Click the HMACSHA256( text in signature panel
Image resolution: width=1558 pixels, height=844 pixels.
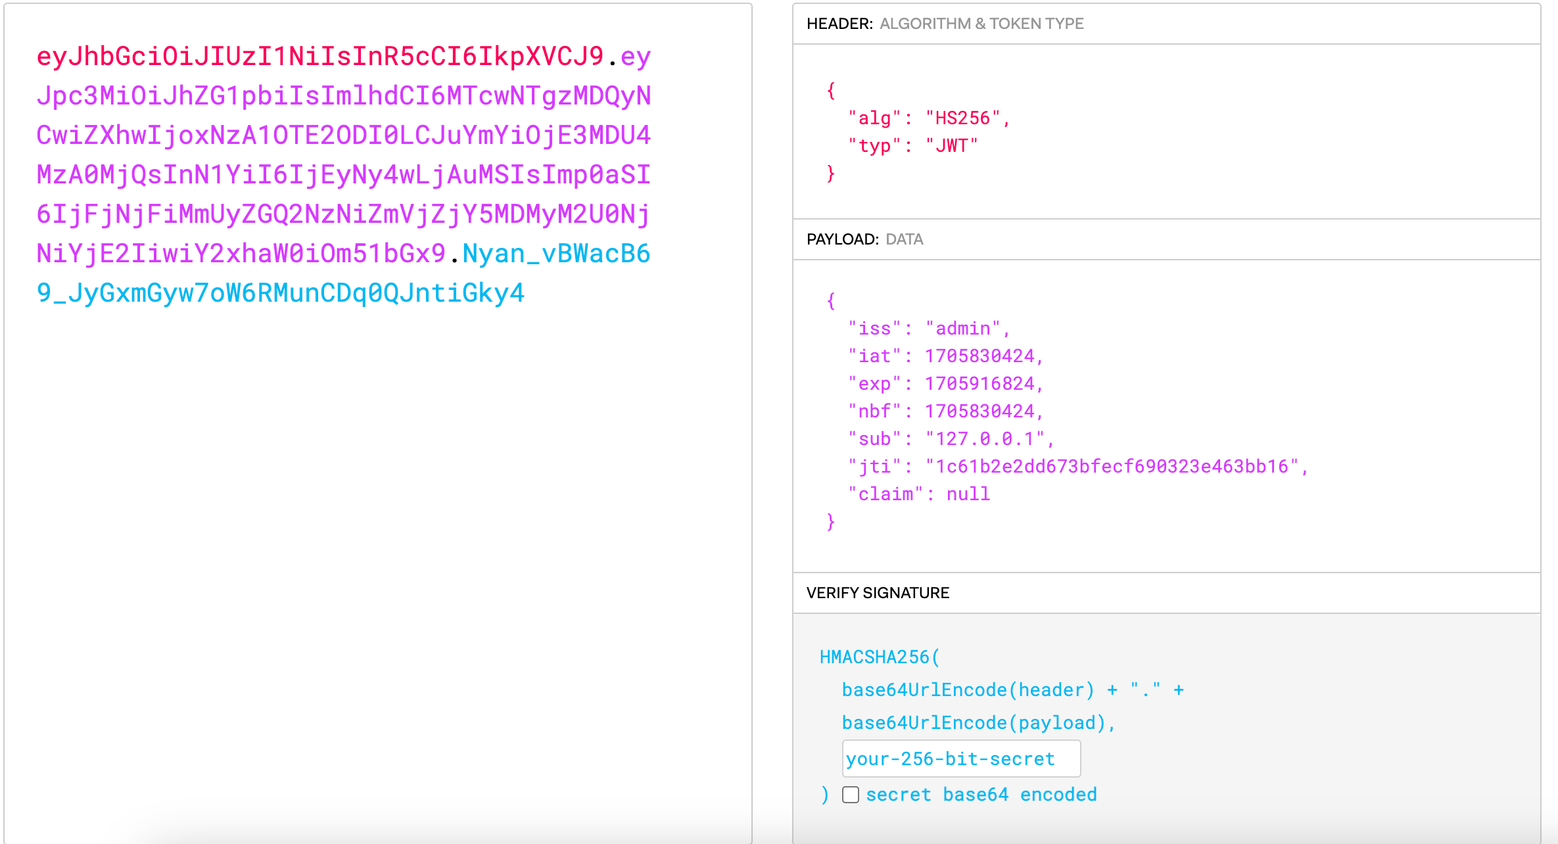coord(880,657)
